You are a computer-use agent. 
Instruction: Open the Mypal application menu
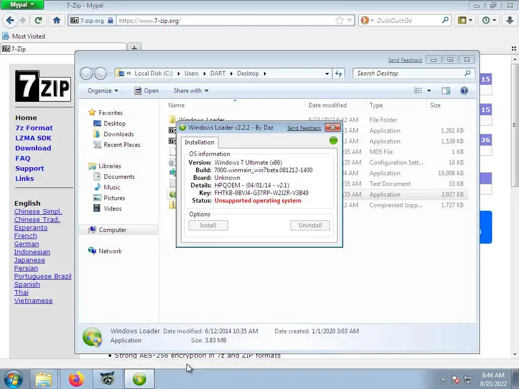point(22,5)
